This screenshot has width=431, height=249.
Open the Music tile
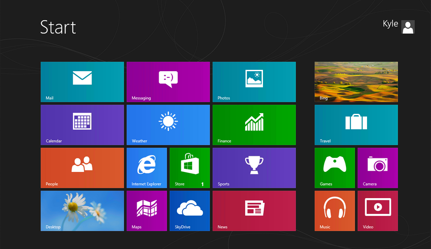click(335, 211)
